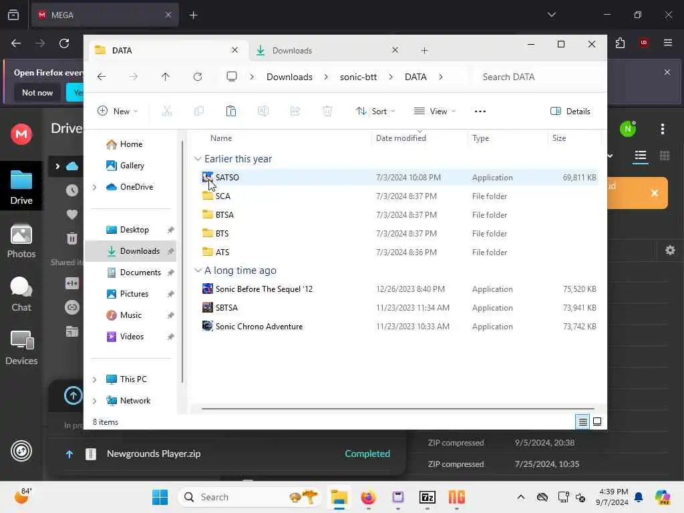Open MEGA Chat in the sidebar
The image size is (684, 513).
(21, 295)
